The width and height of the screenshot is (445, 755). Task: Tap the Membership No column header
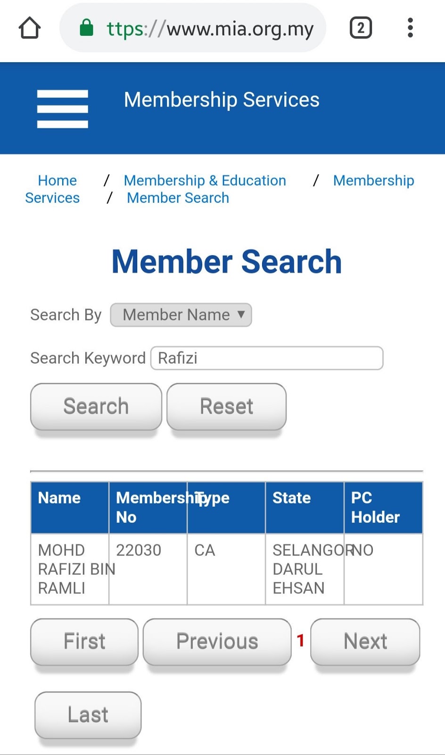point(148,507)
